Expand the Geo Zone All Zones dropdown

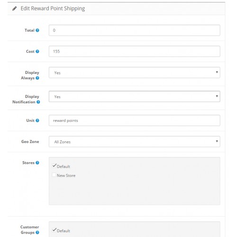[135, 142]
